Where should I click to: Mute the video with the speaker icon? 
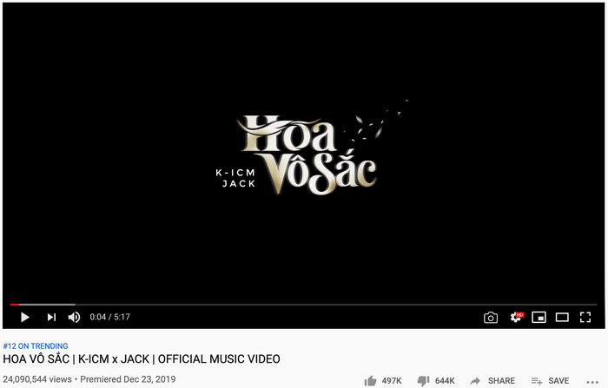74,318
